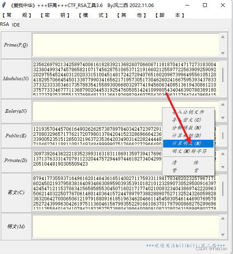233x254 pixels.
Task: Click 计算明文(M) highlighted menu entry
Action: pyautogui.click(x=188, y=144)
